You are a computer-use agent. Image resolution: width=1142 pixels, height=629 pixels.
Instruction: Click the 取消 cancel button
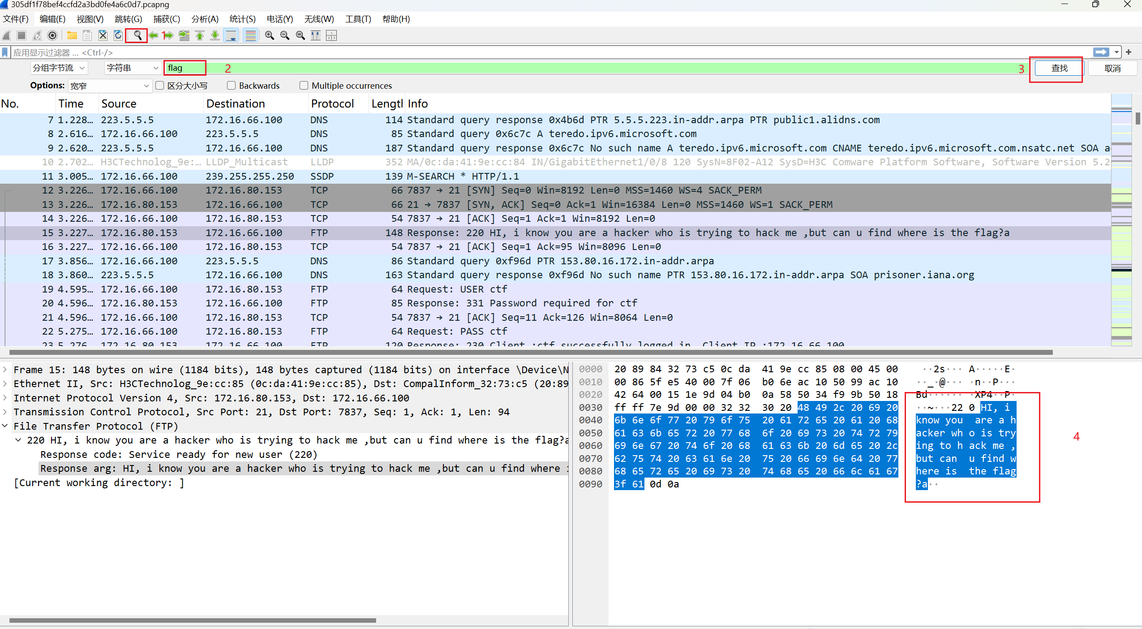[x=1112, y=69]
